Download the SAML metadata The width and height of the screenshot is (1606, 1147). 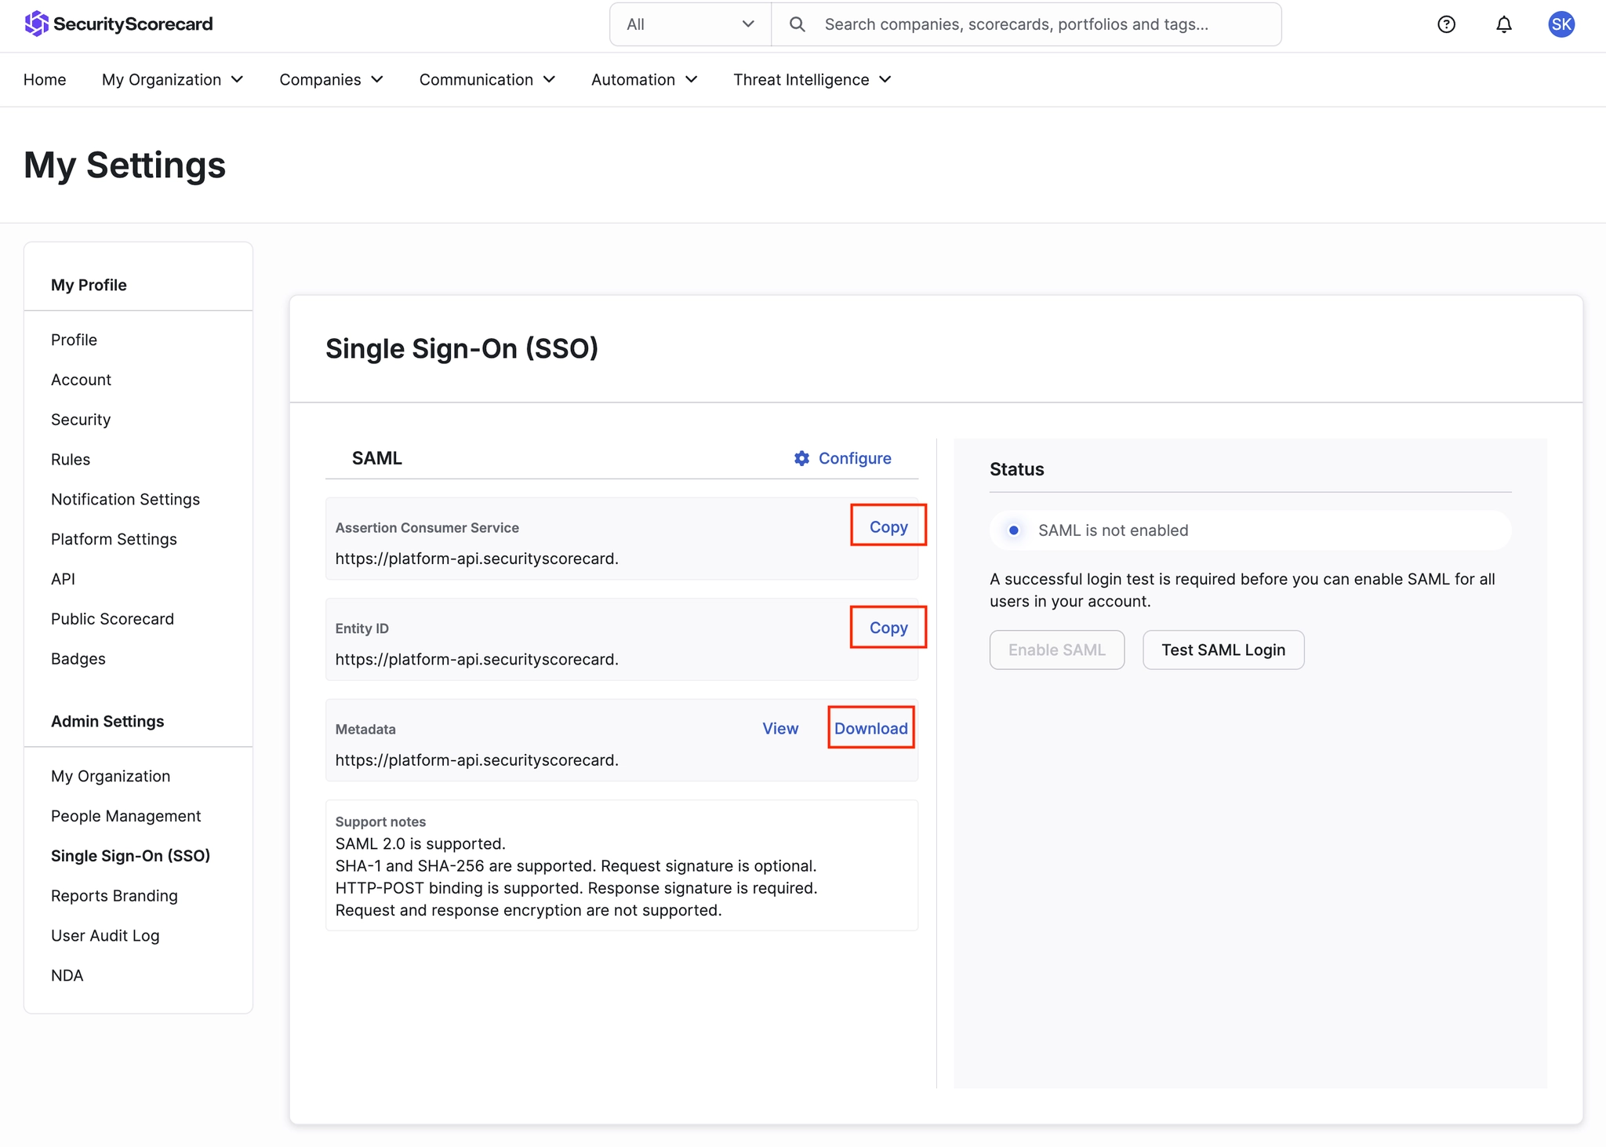[x=870, y=728]
